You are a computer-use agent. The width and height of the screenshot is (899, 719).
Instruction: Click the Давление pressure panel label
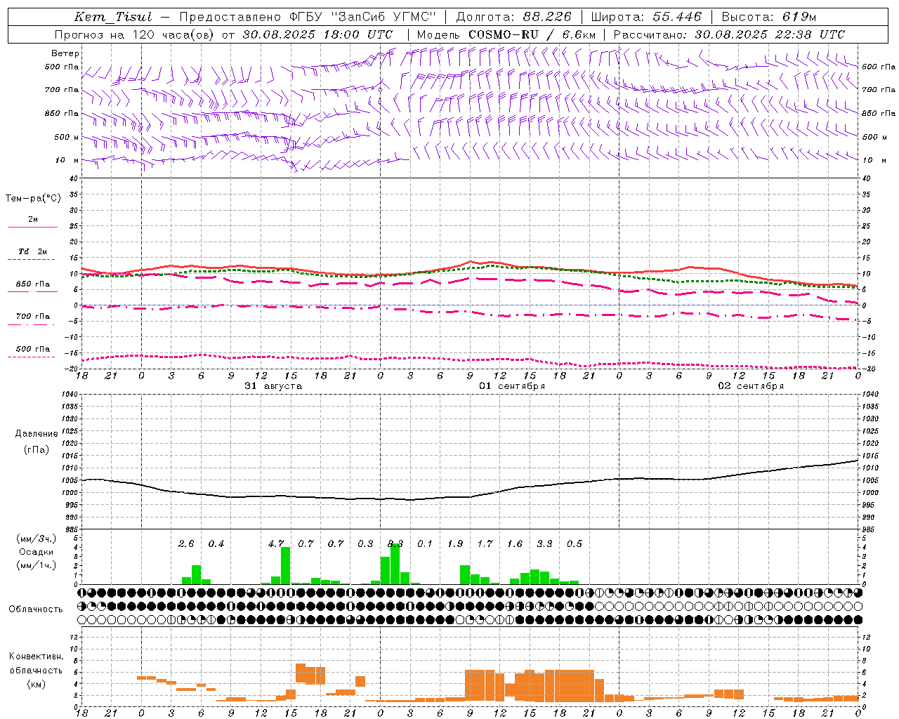[37, 434]
